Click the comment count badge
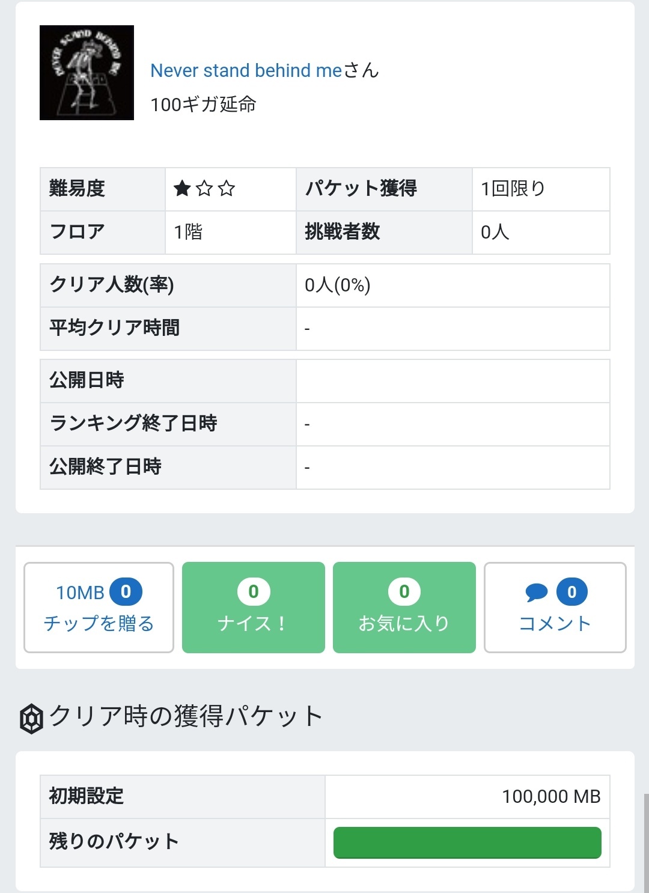Viewport: 649px width, 893px height. pyautogui.click(x=571, y=592)
